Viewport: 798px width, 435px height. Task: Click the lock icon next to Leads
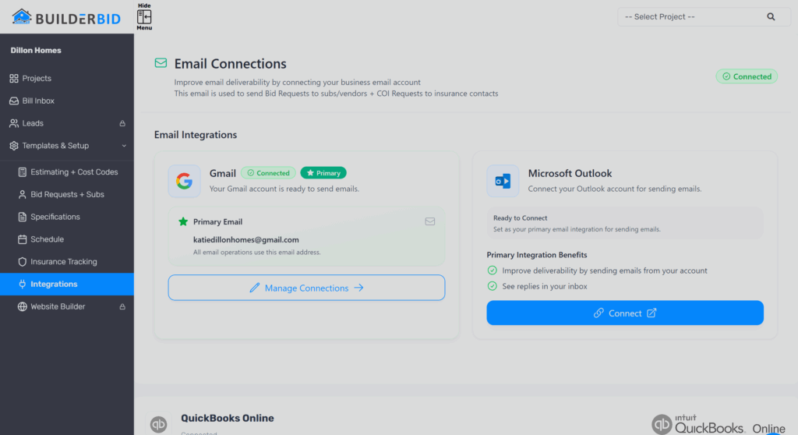tap(122, 123)
